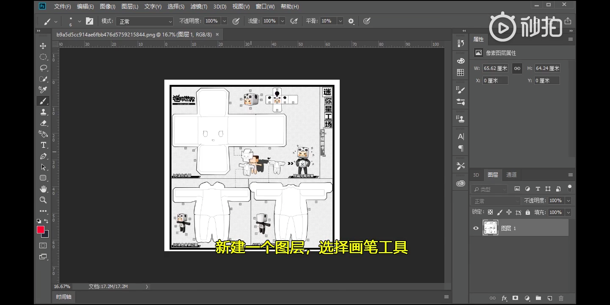The width and height of the screenshot is (610, 305).
Task: Reset default foreground and background colors
Action: (x=39, y=221)
